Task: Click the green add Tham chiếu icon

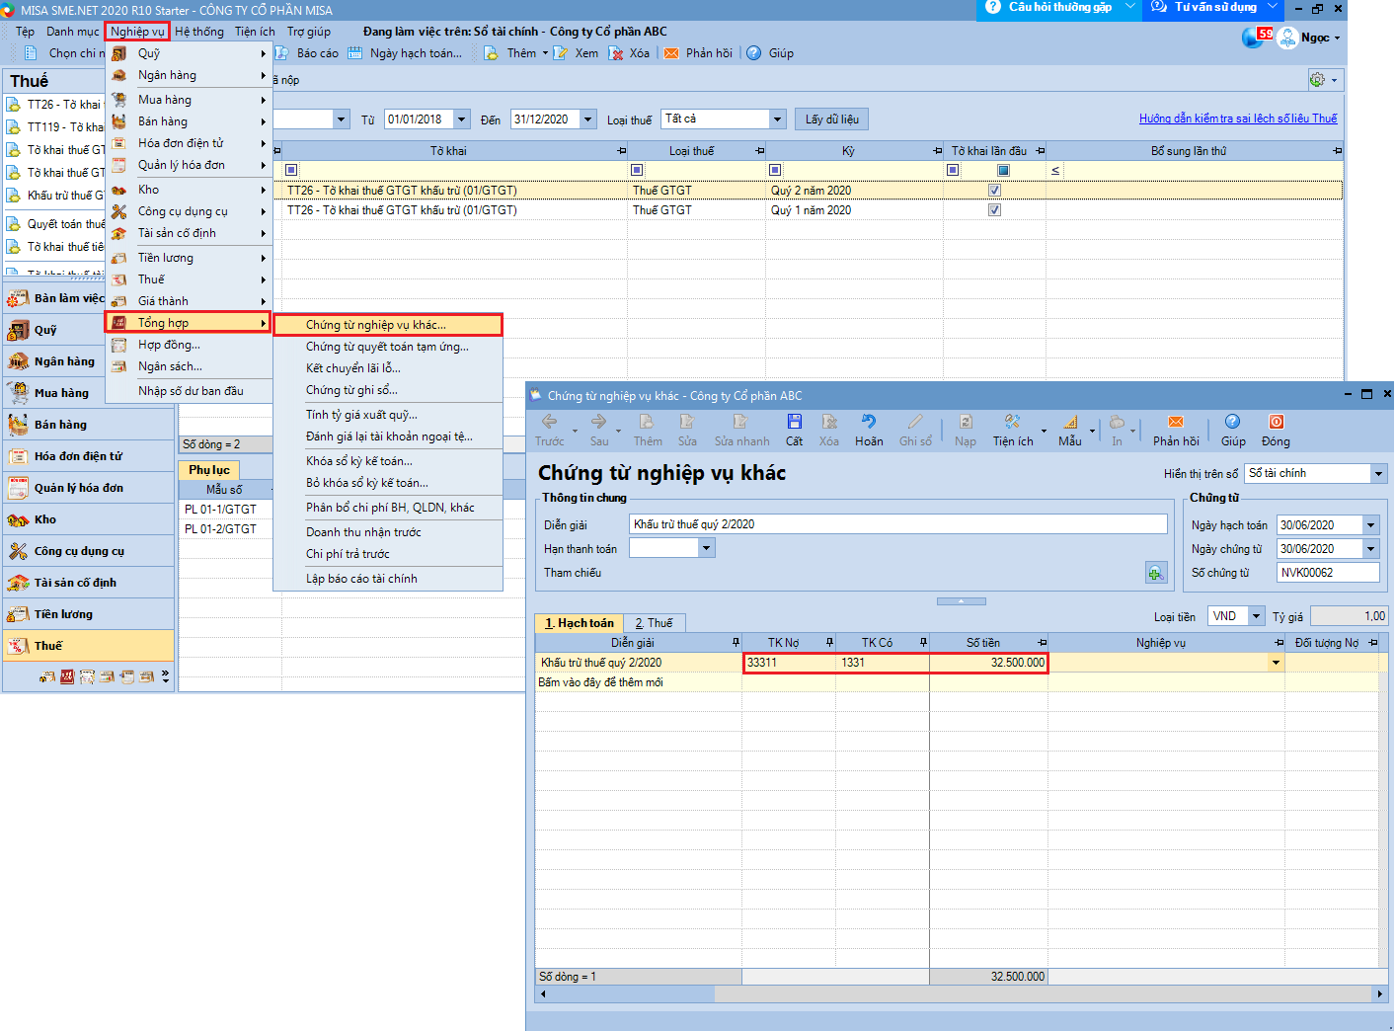Action: [1155, 573]
